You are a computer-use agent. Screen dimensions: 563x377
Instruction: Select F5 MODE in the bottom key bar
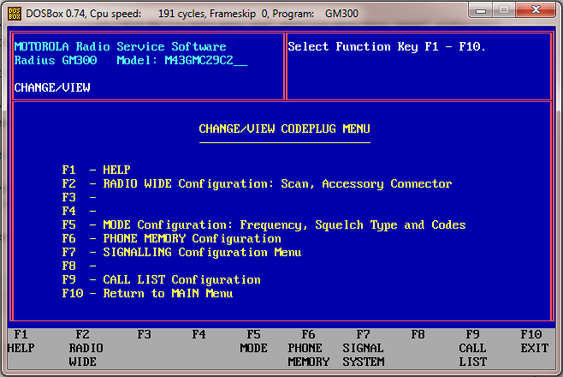(x=253, y=341)
